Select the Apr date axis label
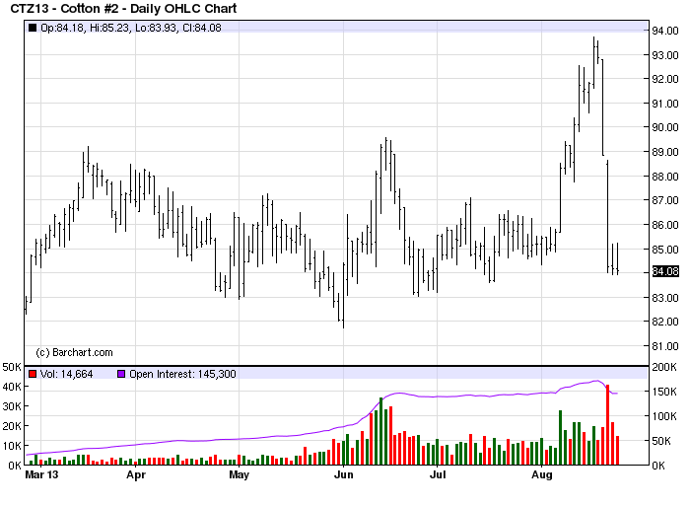Viewport: 690px width, 505px height. [136, 474]
